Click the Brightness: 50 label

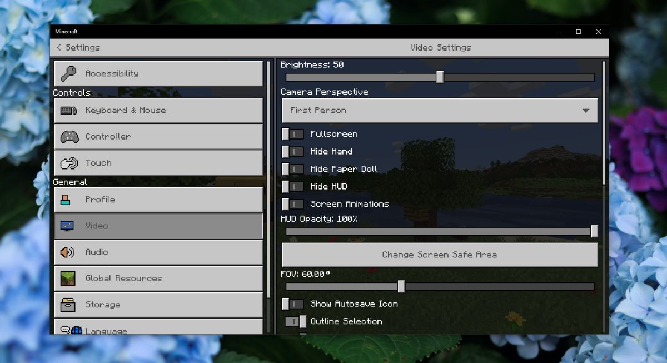[312, 65]
